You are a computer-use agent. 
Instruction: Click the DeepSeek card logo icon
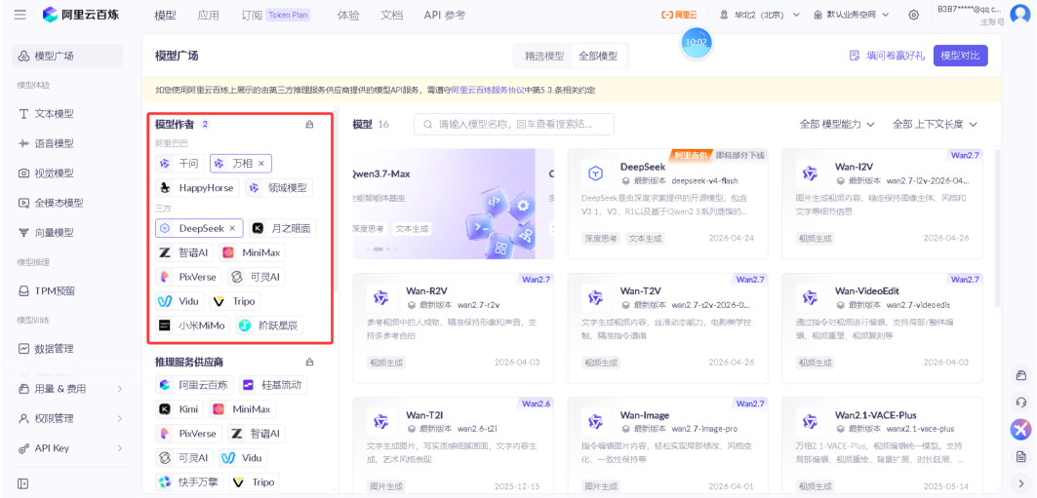[x=596, y=173]
